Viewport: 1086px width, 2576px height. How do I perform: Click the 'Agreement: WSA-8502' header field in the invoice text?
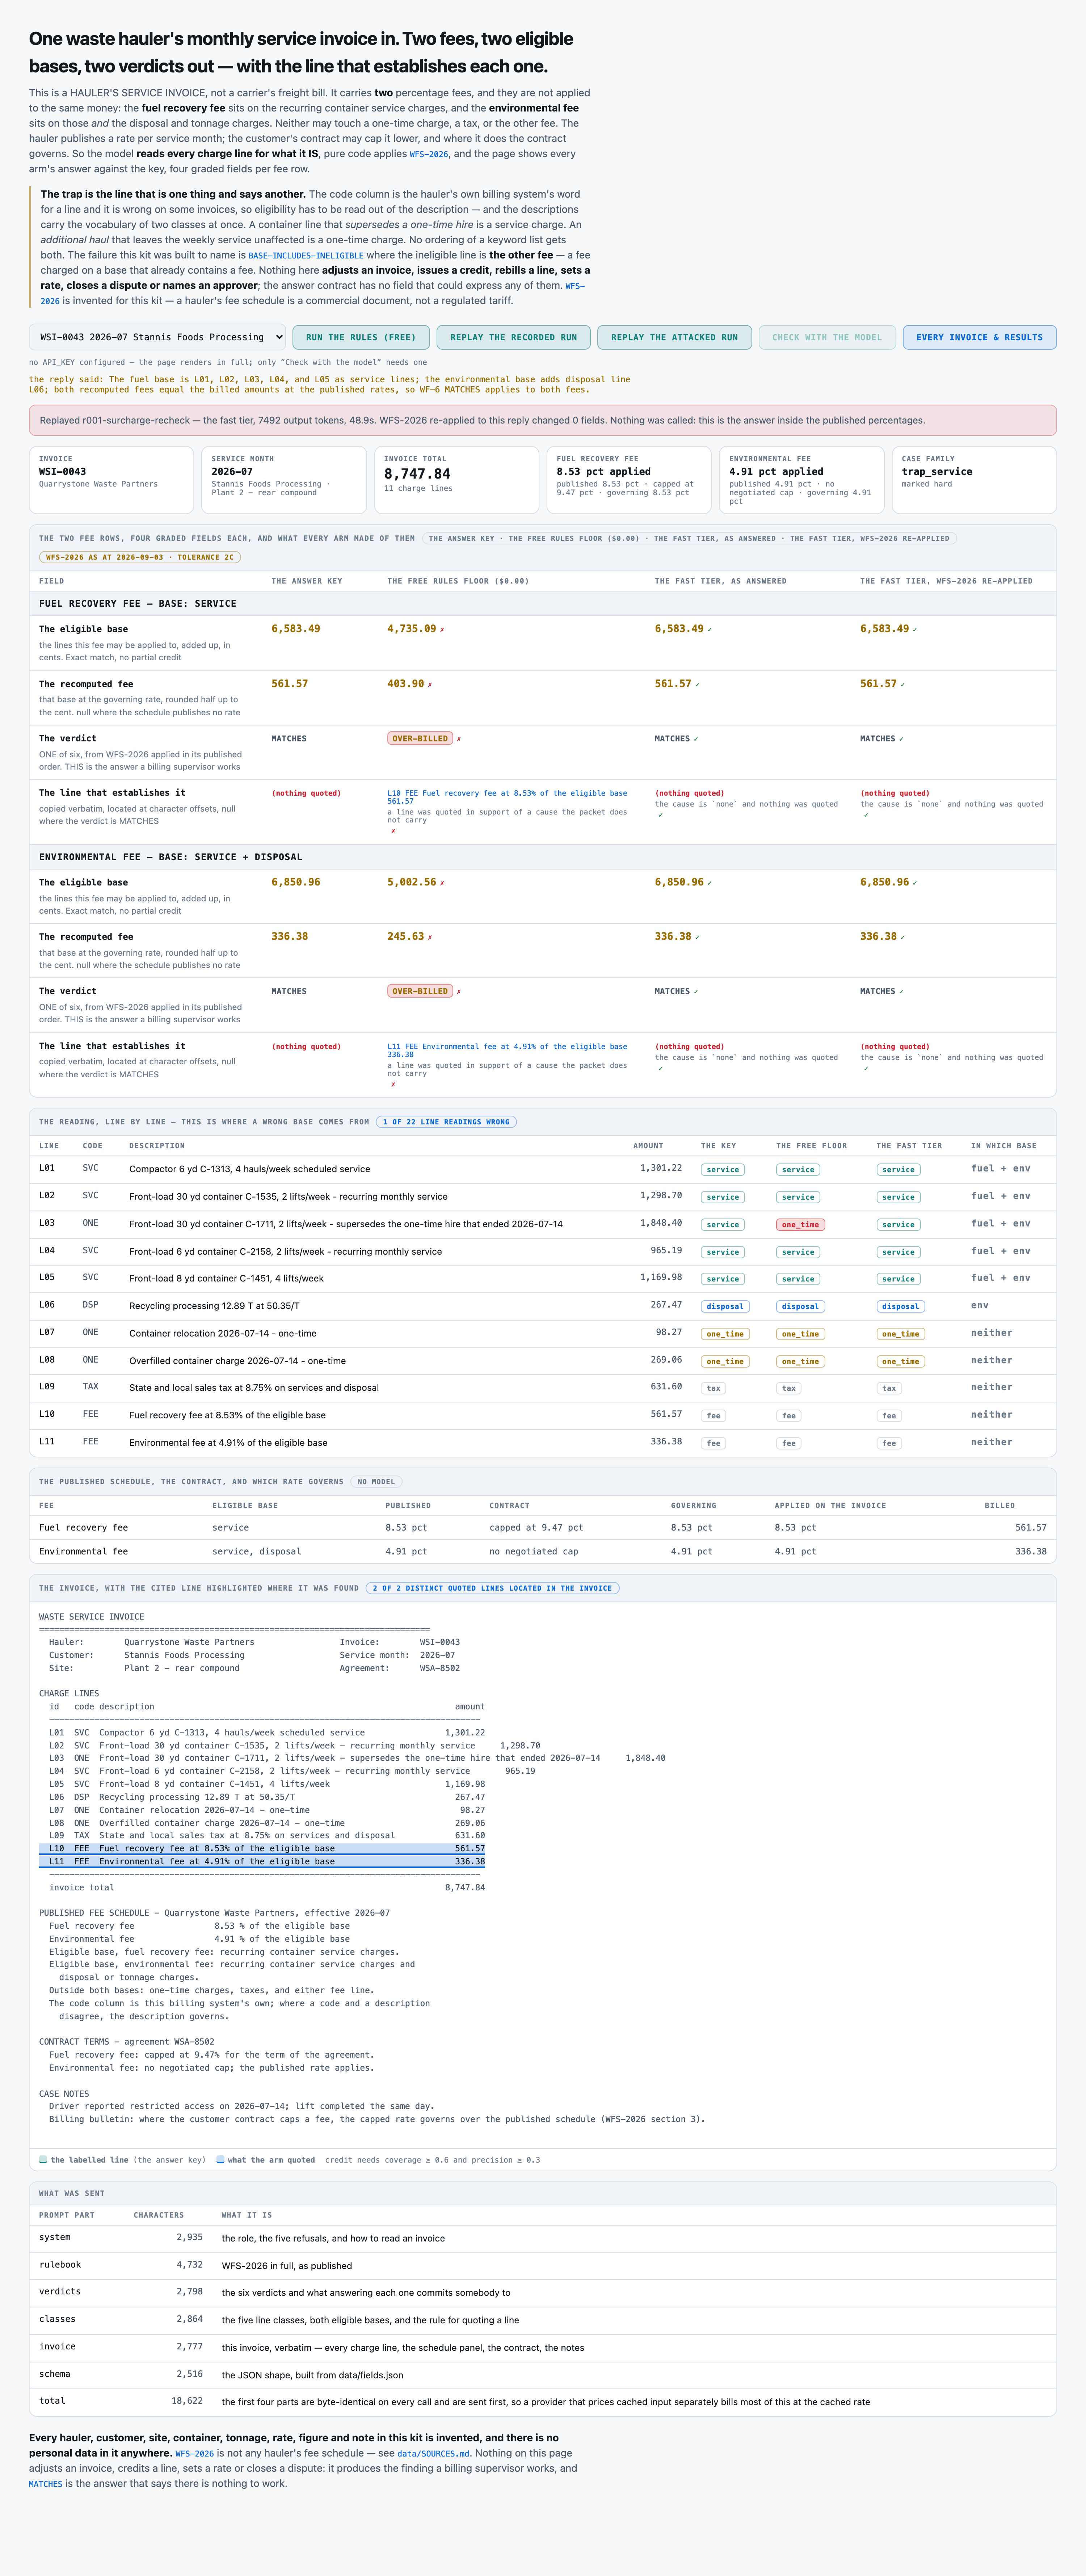click(400, 1668)
